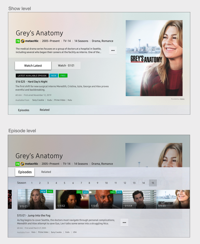Select Season 13
Viewport: 200px width, 244px height.
134,183
